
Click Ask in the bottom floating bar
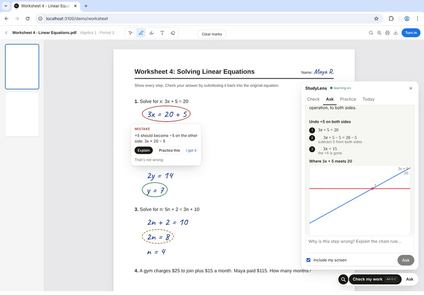point(409,279)
